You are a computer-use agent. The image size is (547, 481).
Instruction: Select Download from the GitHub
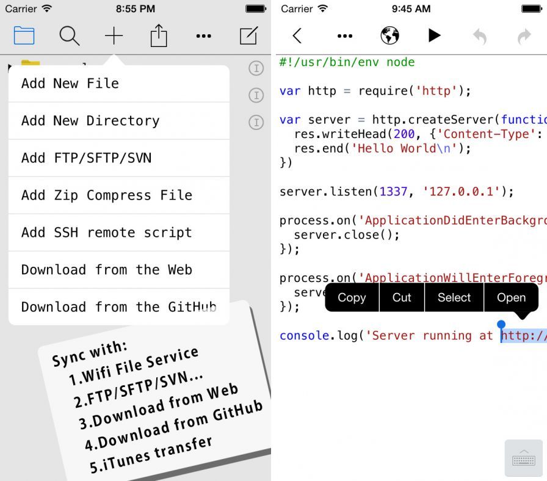[x=119, y=306]
